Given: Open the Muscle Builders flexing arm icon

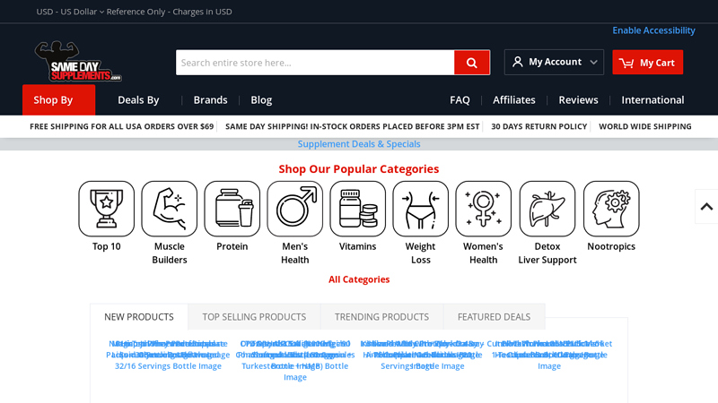Looking at the screenshot, I should 169,209.
